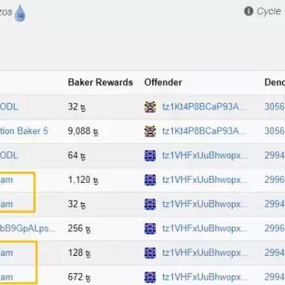Open offender tz1Kt4P8BCaP93A... in the 32 ꜩ row
This screenshot has width=285, height=285.
point(204,107)
